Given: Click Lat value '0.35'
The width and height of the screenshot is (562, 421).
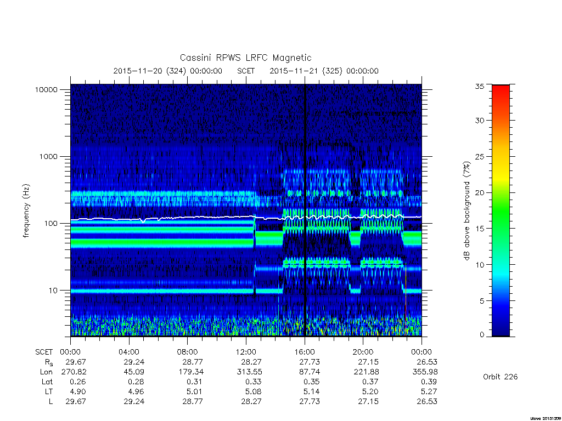Looking at the screenshot, I should pos(312,382).
